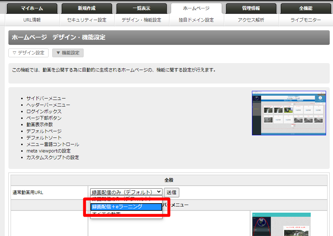Switch to the 全機能 tab

306,8
